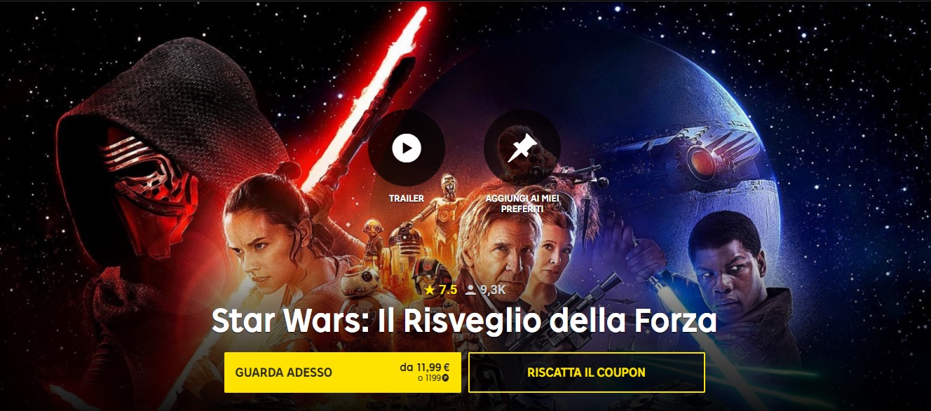931x411 pixels.
Task: Click the person icon beside the 9,3K votes
Action: pyautogui.click(x=470, y=290)
